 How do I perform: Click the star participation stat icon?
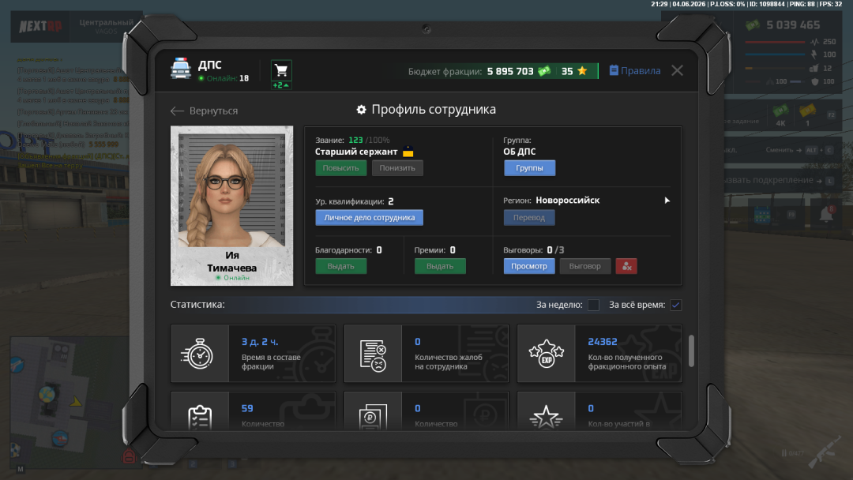pyautogui.click(x=546, y=418)
